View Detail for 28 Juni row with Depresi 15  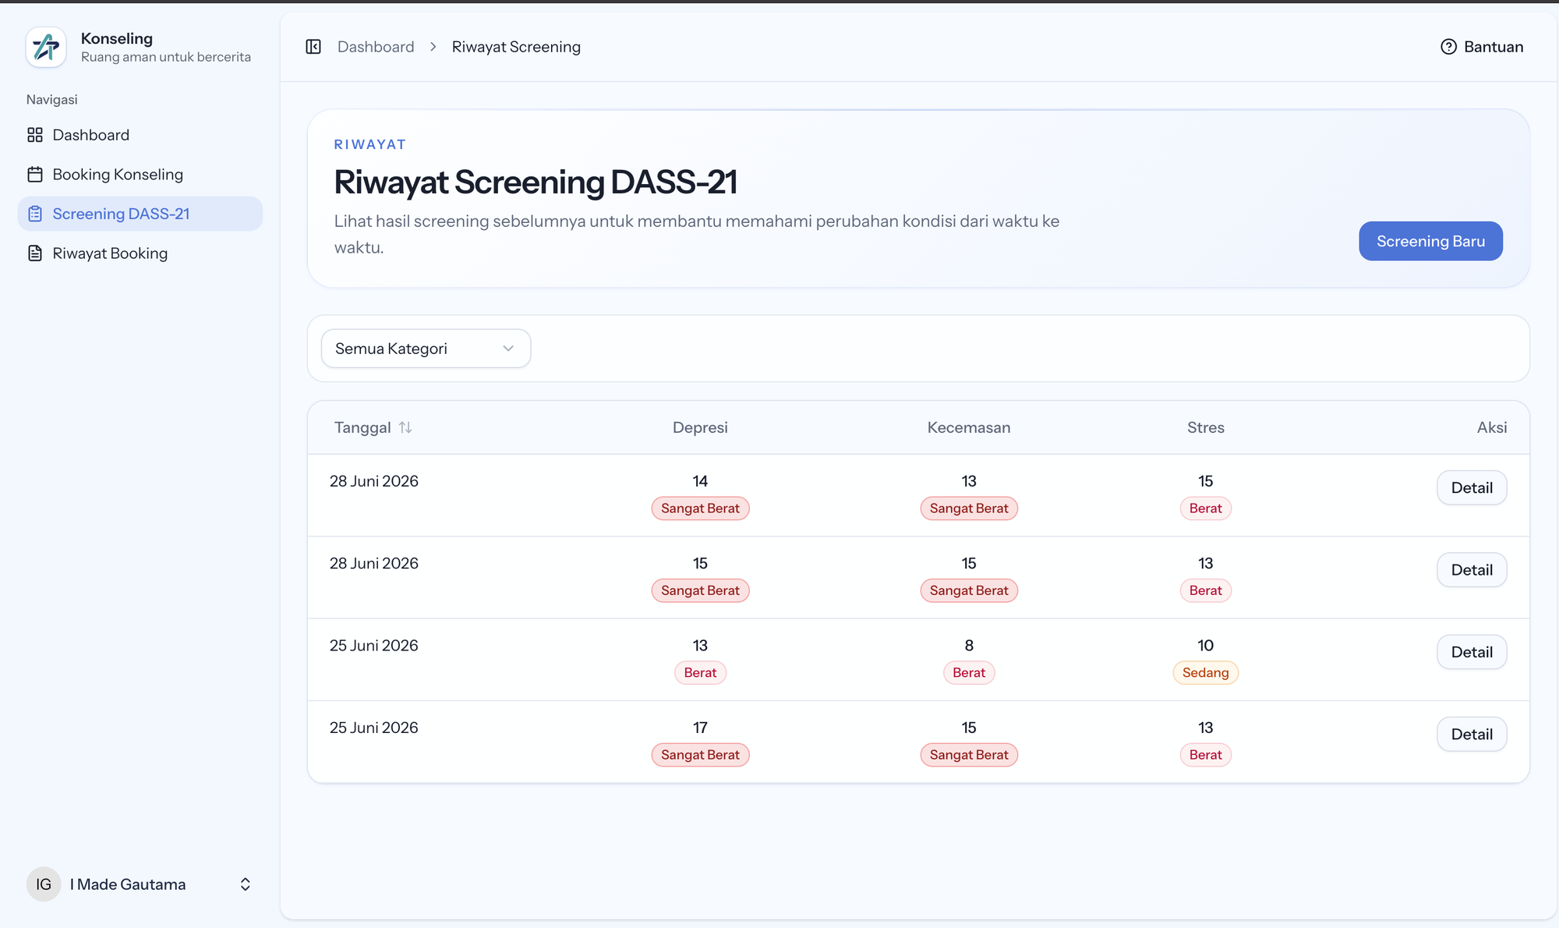(x=1472, y=570)
